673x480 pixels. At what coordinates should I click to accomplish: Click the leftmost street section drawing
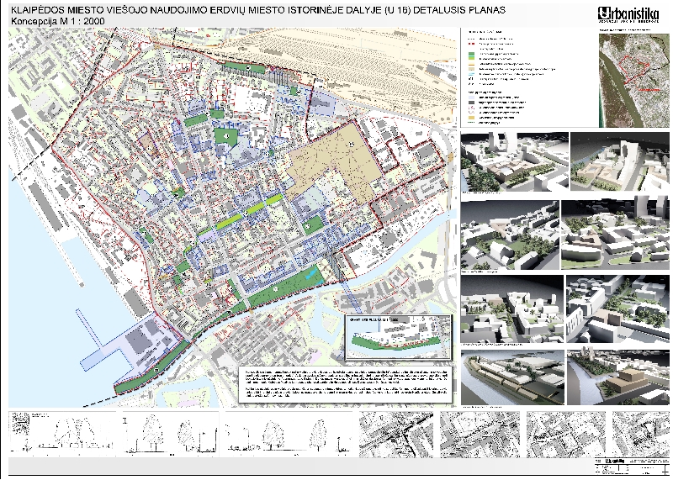pos(59,433)
